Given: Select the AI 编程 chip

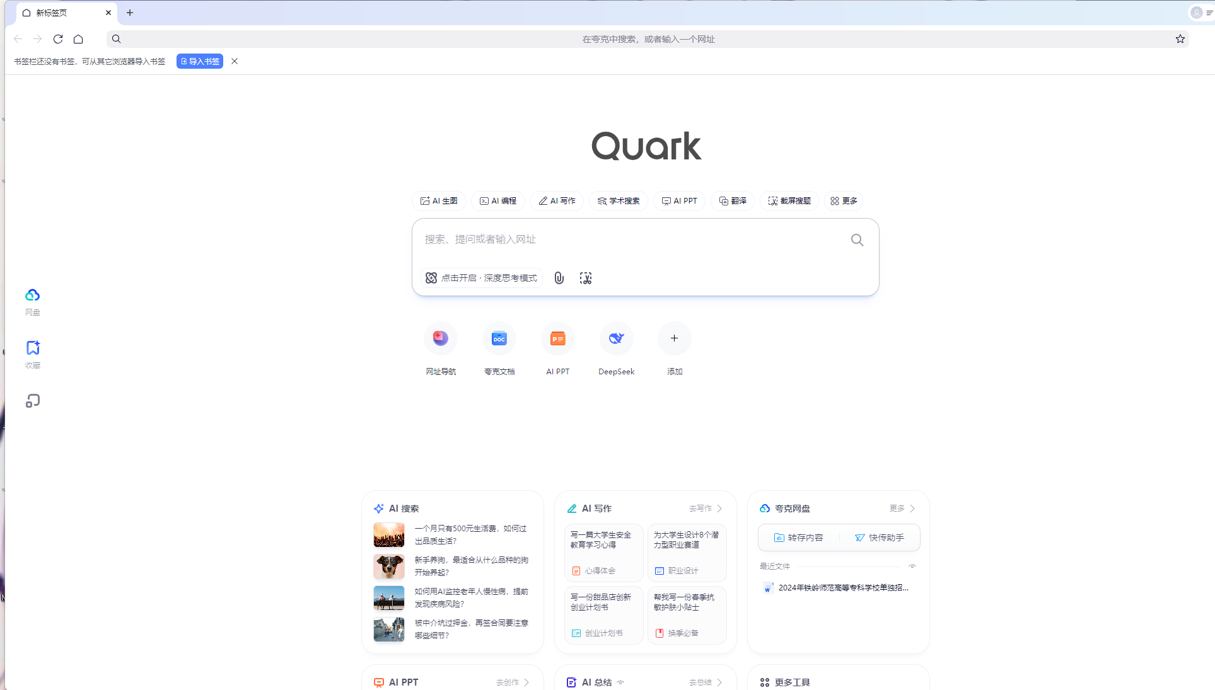Looking at the screenshot, I should (x=498, y=201).
